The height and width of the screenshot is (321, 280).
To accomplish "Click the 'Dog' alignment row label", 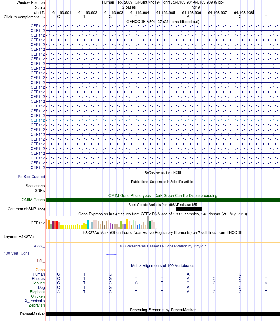I will (41, 288).
